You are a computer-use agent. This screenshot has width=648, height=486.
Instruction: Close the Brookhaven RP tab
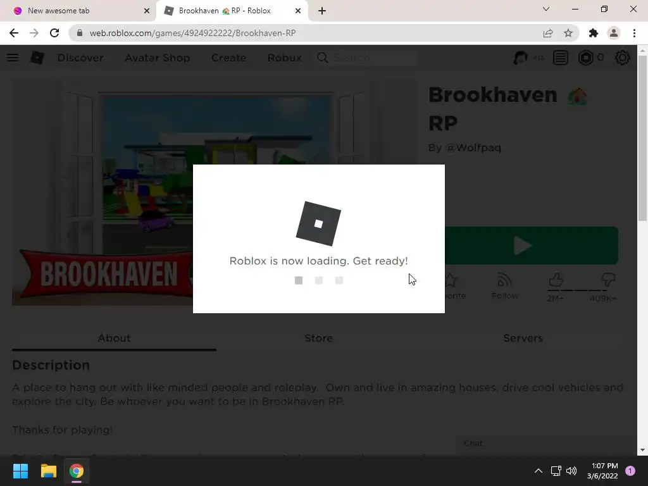tap(298, 11)
